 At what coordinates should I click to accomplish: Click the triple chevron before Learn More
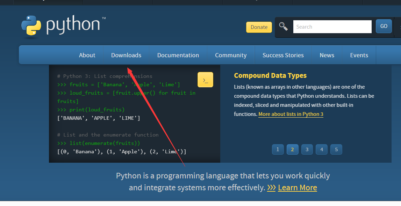(x=271, y=188)
